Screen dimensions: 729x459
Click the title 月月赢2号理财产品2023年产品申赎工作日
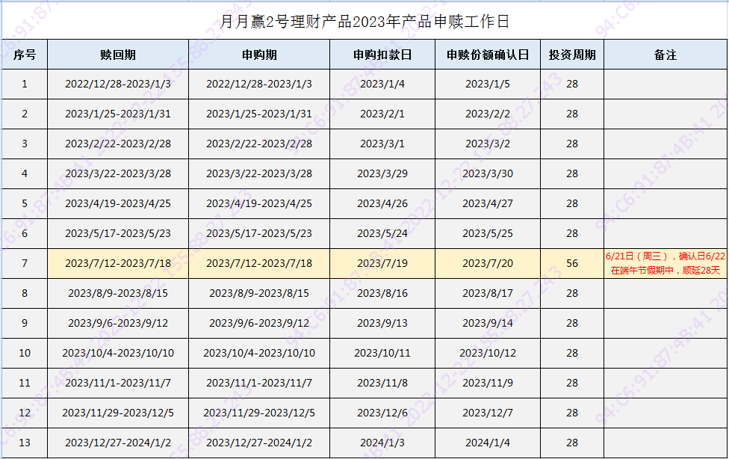(364, 22)
